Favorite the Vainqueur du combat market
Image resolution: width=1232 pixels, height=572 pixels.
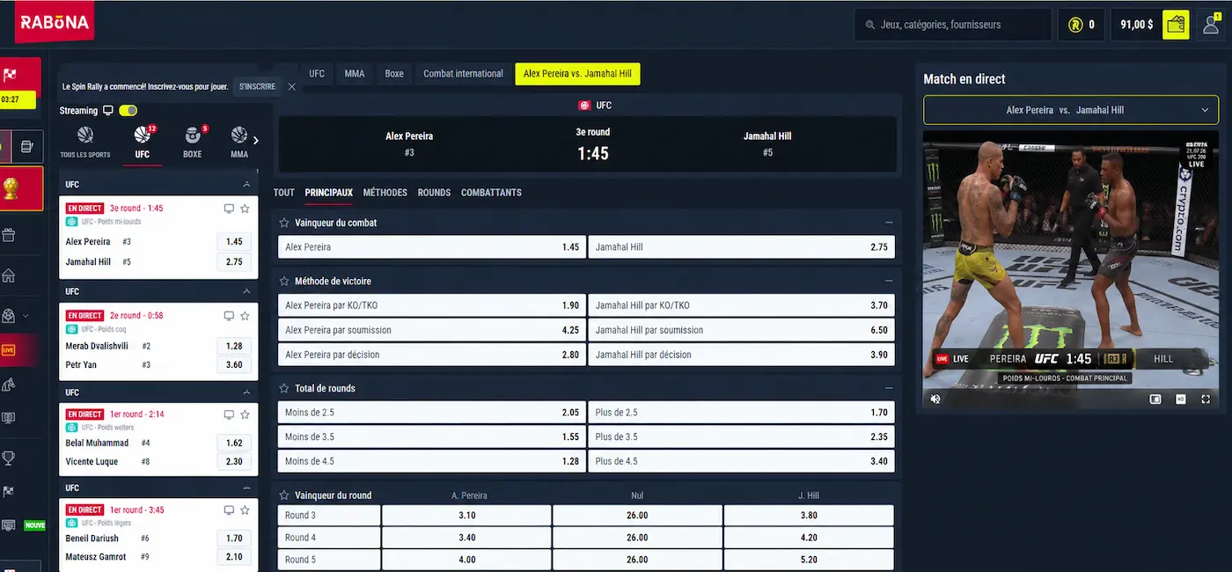coord(284,223)
